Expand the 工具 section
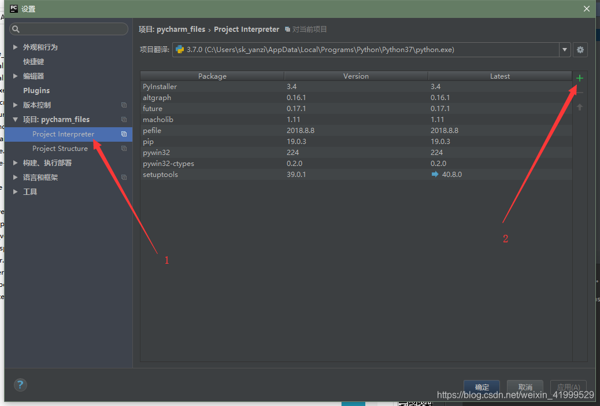600x406 pixels. tap(15, 191)
